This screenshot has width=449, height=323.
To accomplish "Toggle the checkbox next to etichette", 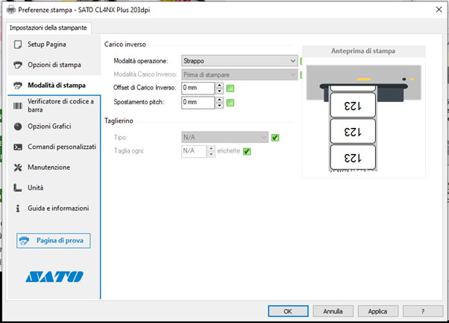I will click(247, 151).
